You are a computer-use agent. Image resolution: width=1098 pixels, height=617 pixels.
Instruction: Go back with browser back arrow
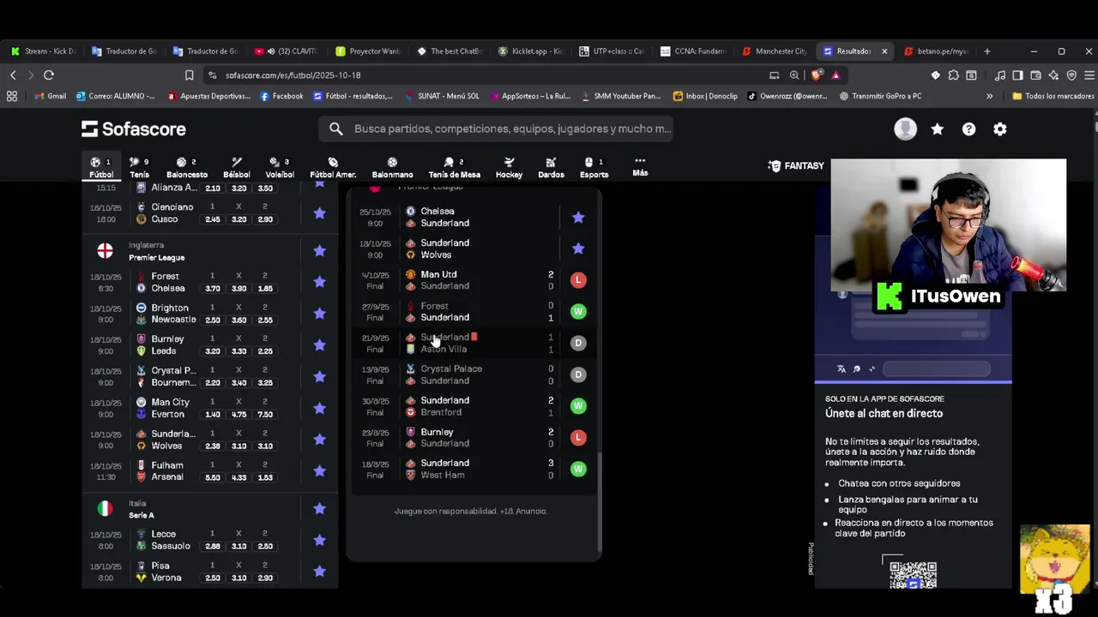(13, 75)
